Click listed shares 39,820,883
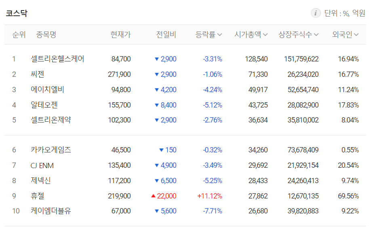 (303, 211)
